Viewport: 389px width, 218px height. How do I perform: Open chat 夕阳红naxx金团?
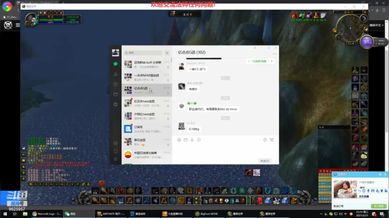click(146, 116)
